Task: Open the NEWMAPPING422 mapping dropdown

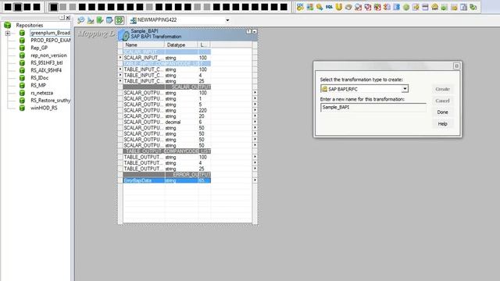Action: click(227, 20)
